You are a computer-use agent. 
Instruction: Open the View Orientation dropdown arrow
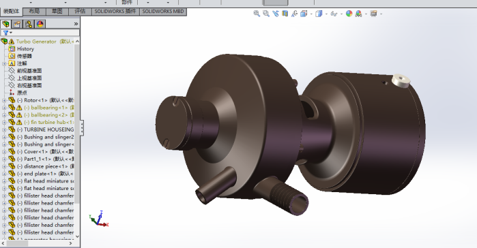coord(311,14)
